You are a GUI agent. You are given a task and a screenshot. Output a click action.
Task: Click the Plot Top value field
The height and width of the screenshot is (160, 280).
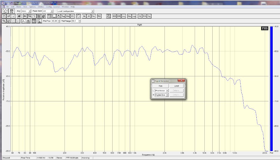click(54, 21)
